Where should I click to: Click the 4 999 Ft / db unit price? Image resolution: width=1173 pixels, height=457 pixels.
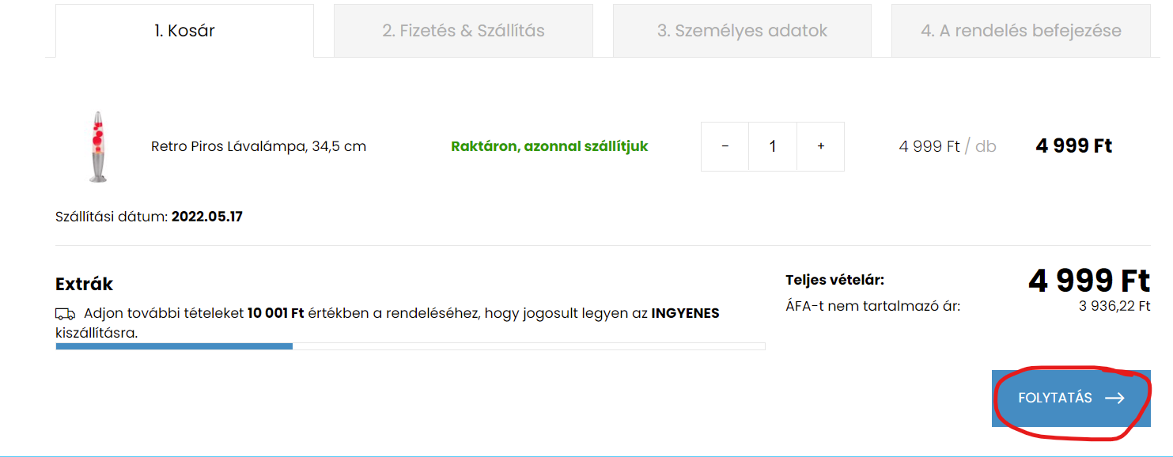point(948,146)
